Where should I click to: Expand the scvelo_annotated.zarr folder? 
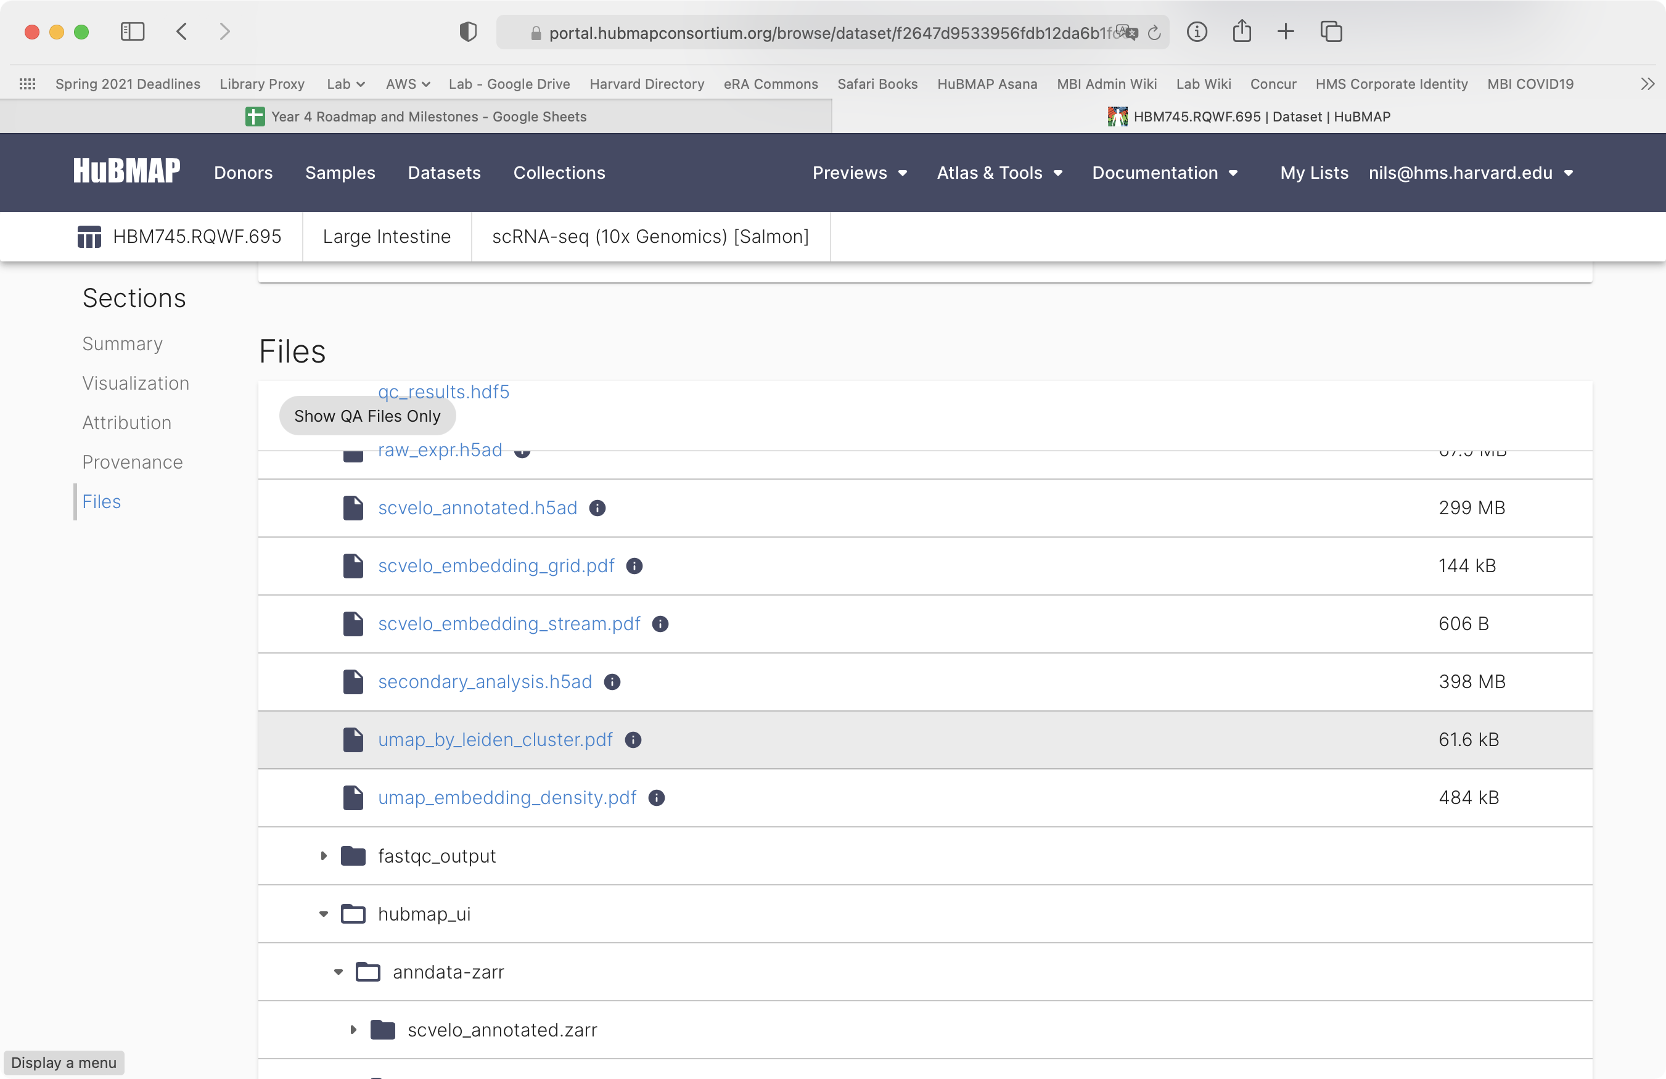353,1030
